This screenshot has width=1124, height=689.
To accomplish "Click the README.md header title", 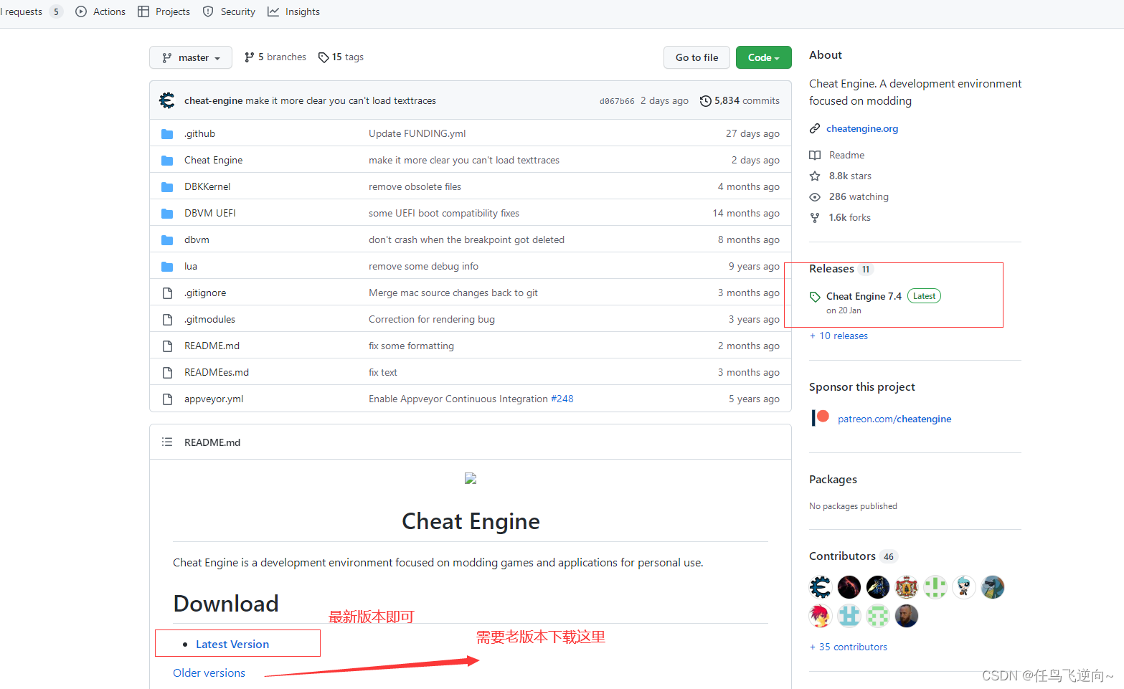I will tap(212, 442).
